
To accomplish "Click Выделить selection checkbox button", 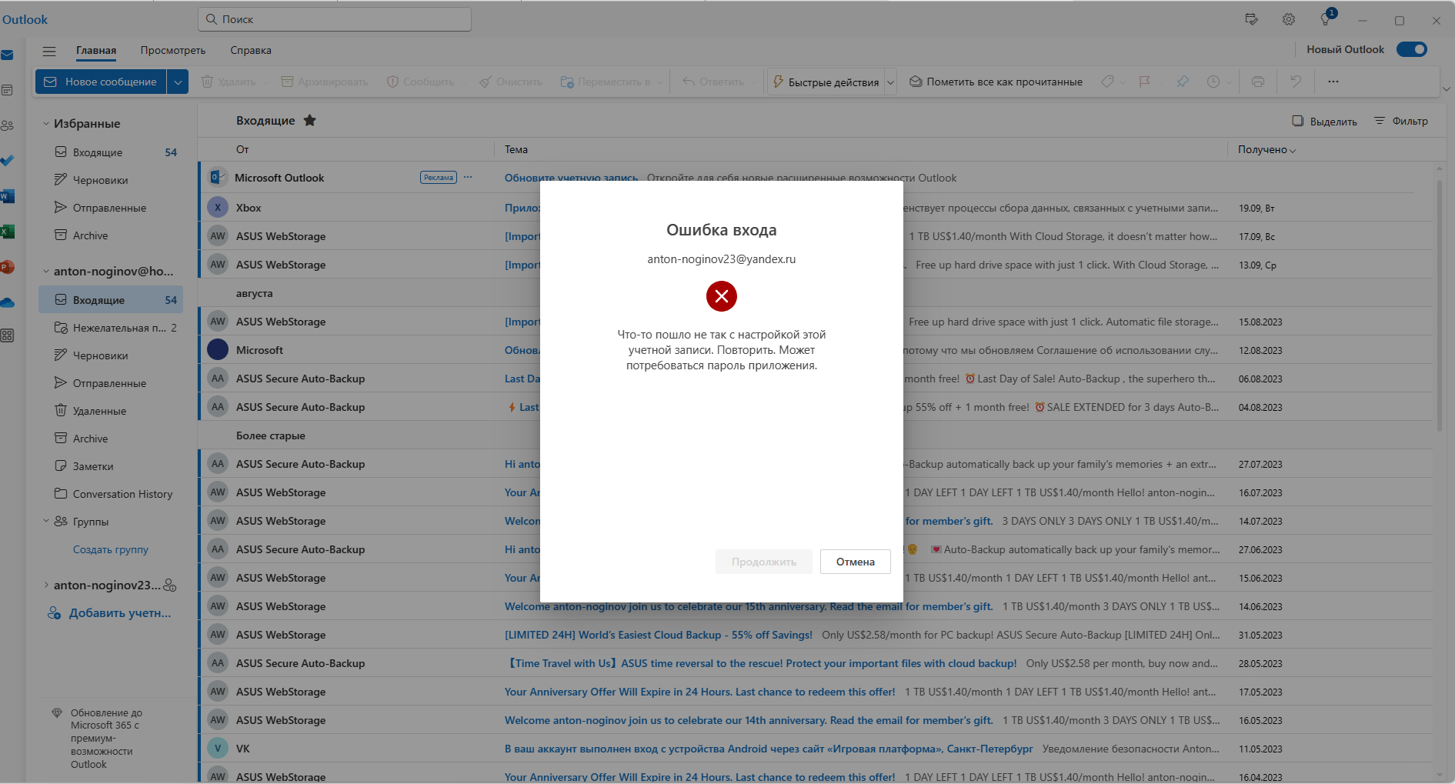I will [x=1325, y=121].
